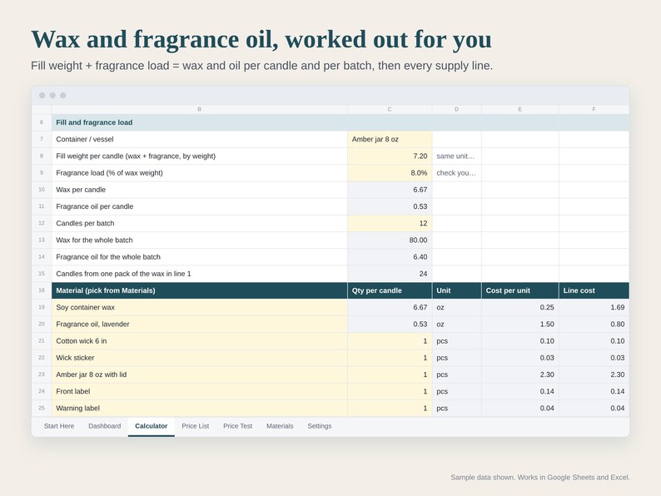Select wick sticker cost per unit 0.03
This screenshot has width=661, height=496.
point(520,358)
